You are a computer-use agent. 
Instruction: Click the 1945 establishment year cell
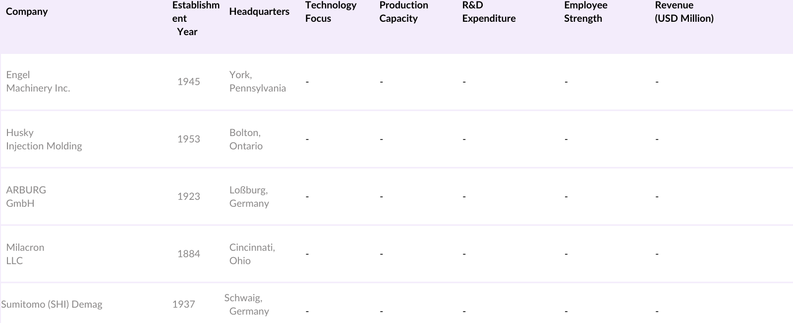point(189,82)
